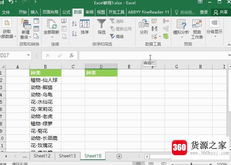
Task: Click Reapply filter (重新应用) icon
Action: [113, 29]
